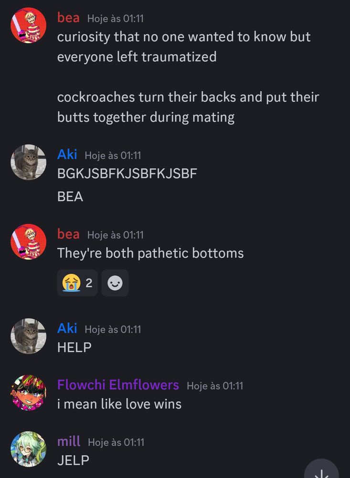The image size is (350, 478).
Task: Tap the 'i mean like love wins' message
Action: click(119, 404)
